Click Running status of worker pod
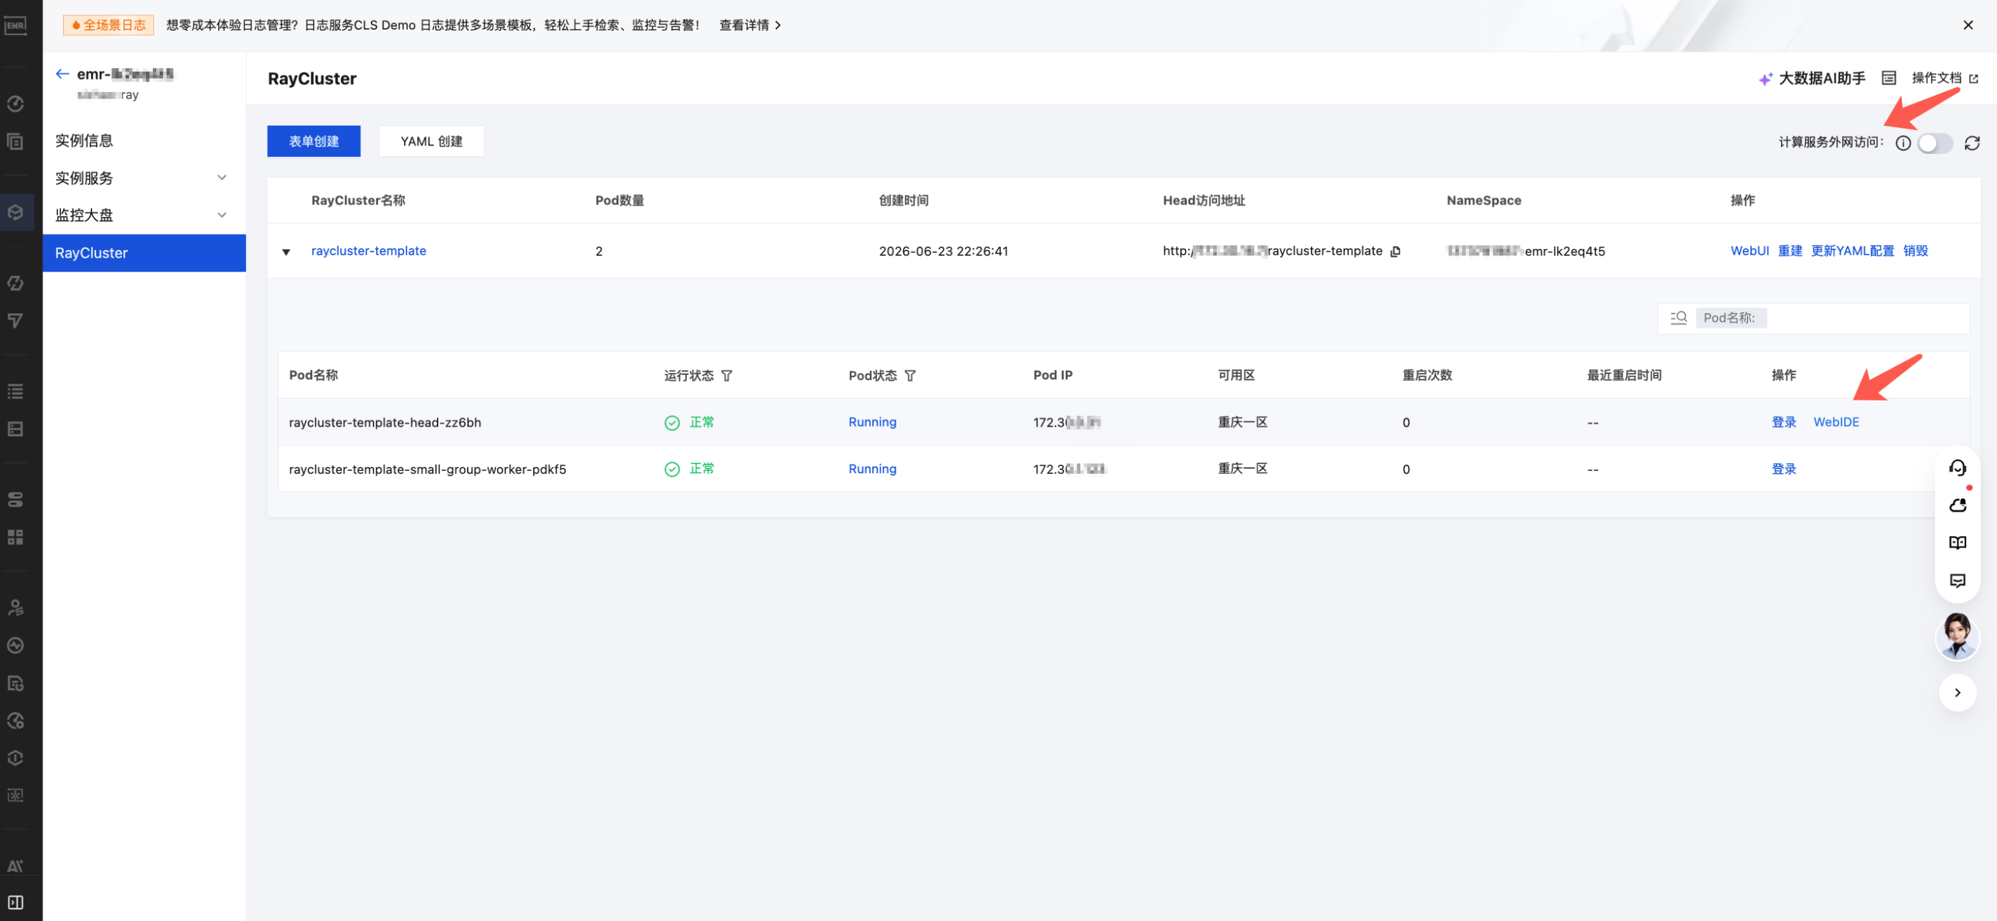 click(871, 469)
